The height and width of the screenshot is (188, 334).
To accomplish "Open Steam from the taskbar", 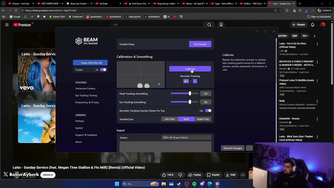I will coord(179,184).
